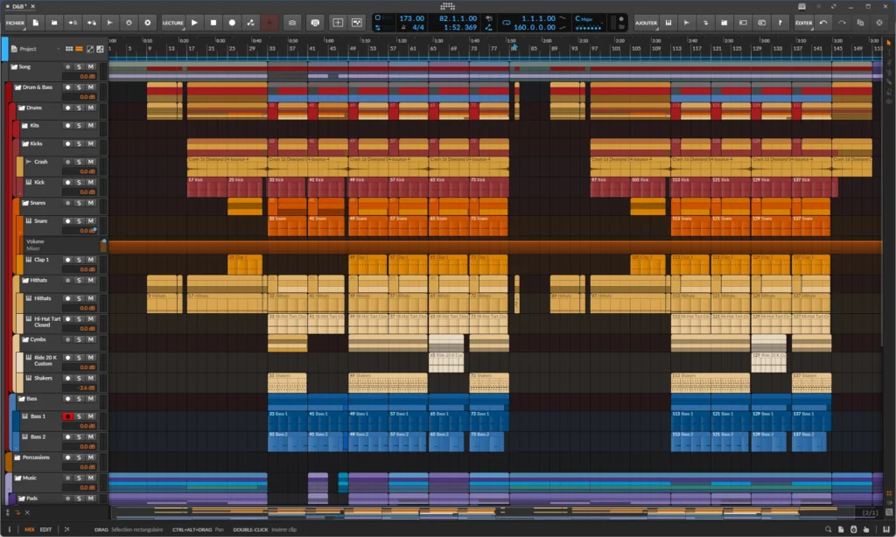Solo the Drums track

point(78,108)
